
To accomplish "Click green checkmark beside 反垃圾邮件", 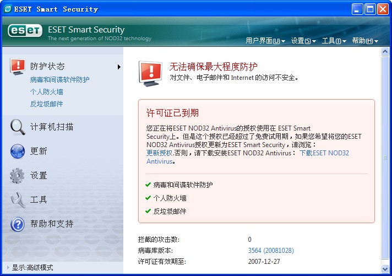I will (x=148, y=211).
